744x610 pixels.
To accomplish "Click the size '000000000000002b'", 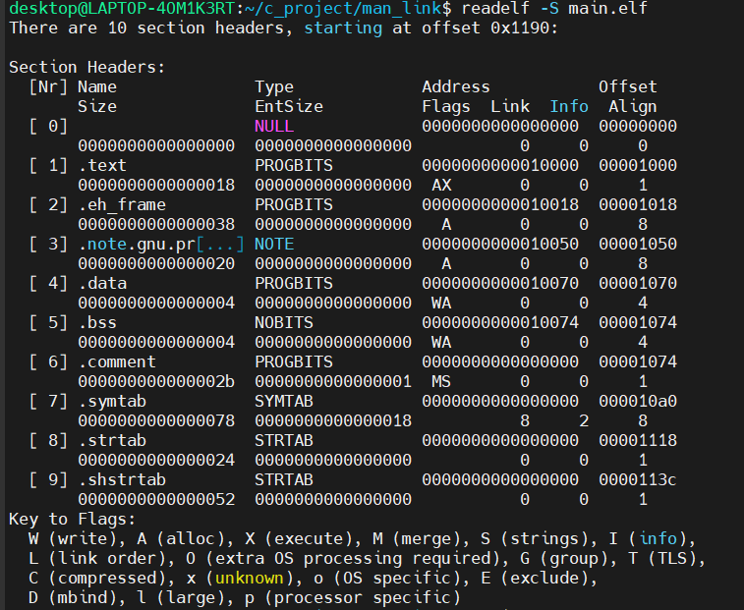I will (156, 382).
